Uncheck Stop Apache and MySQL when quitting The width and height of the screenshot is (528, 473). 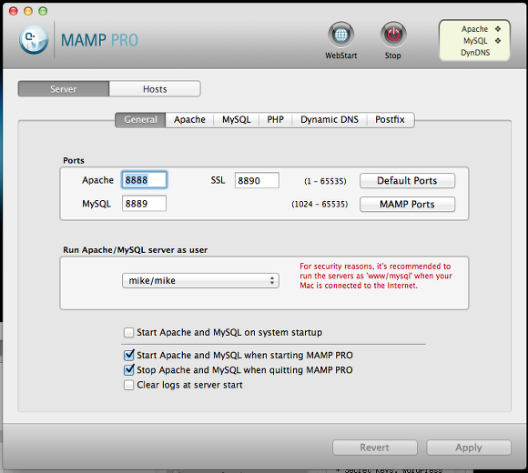[x=128, y=370]
